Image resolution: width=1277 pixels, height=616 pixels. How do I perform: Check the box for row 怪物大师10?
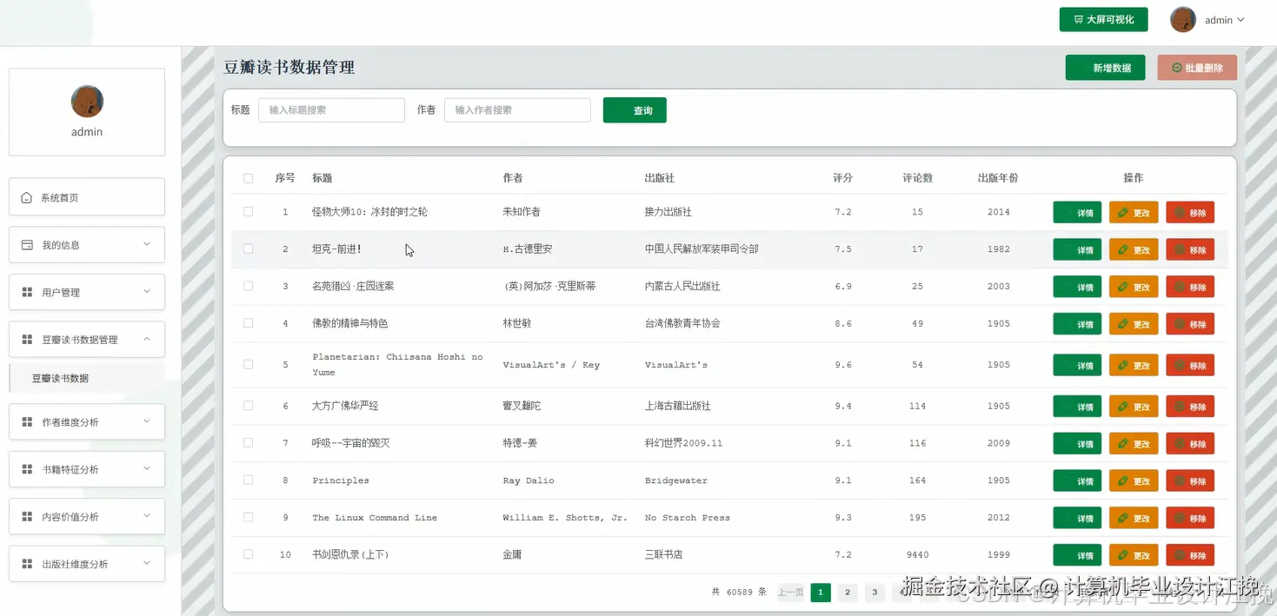[248, 212]
